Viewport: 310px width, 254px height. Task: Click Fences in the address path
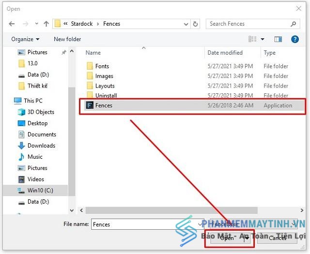click(111, 24)
